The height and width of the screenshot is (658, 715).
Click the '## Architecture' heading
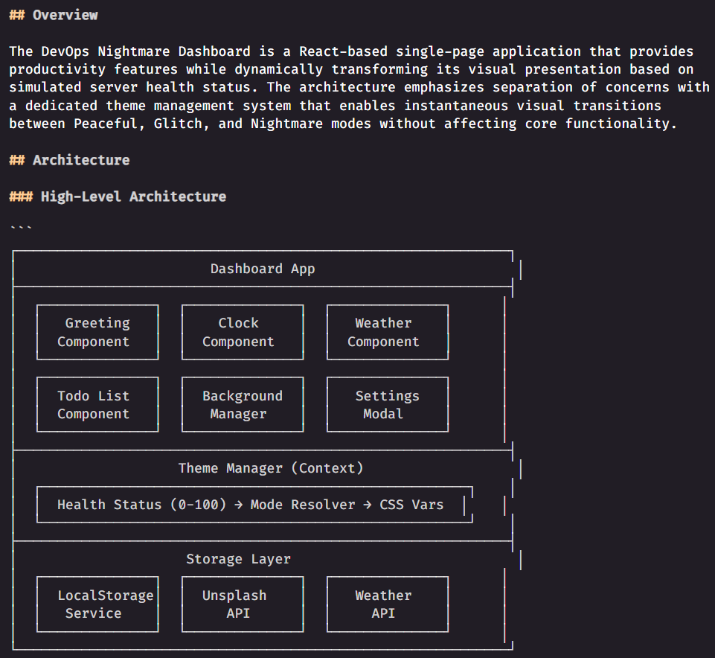(69, 160)
